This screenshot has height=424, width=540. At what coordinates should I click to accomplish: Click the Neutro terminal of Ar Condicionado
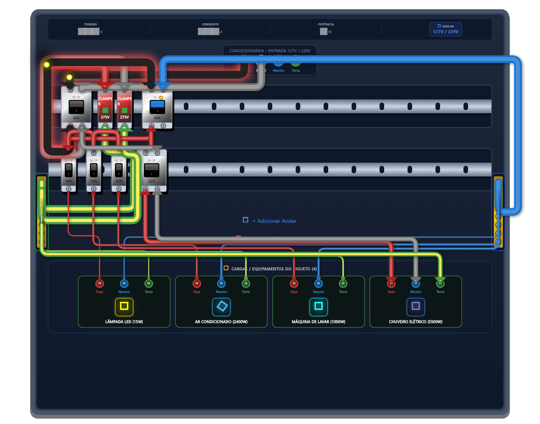tap(221, 284)
